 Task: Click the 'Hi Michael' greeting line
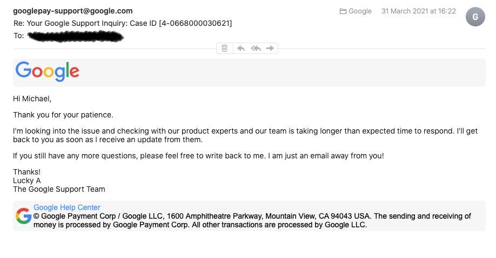pos(32,99)
